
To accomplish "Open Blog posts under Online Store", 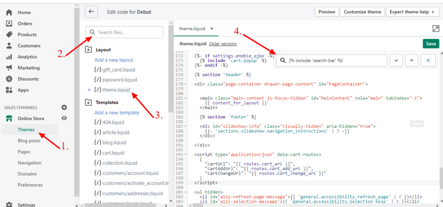I will [x=29, y=140].
